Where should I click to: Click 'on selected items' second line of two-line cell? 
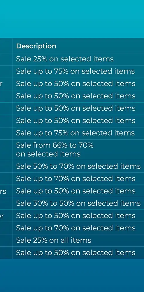click(48, 154)
